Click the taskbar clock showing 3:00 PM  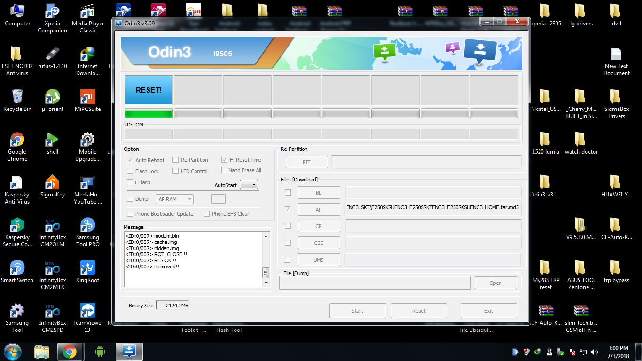618,352
